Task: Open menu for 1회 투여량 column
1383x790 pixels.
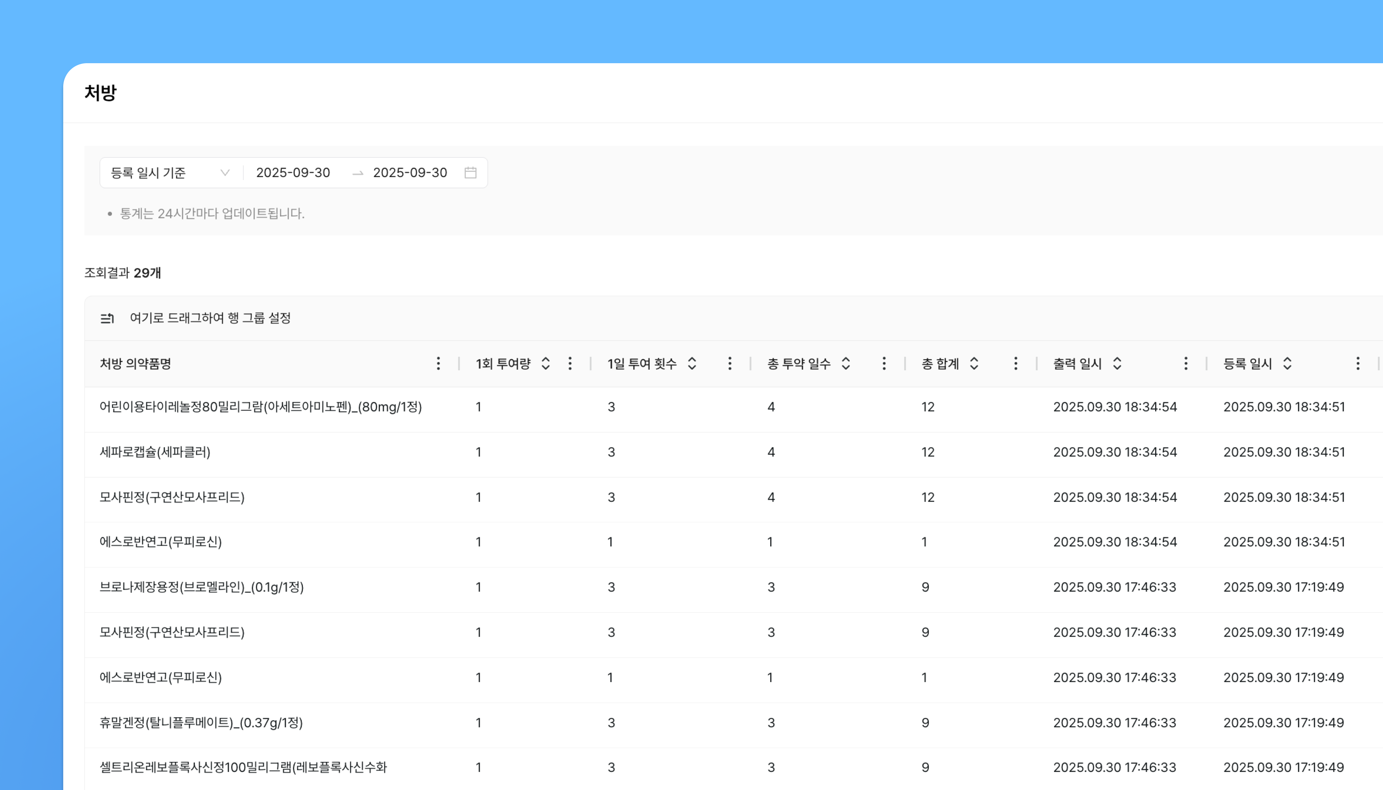Action: (570, 363)
